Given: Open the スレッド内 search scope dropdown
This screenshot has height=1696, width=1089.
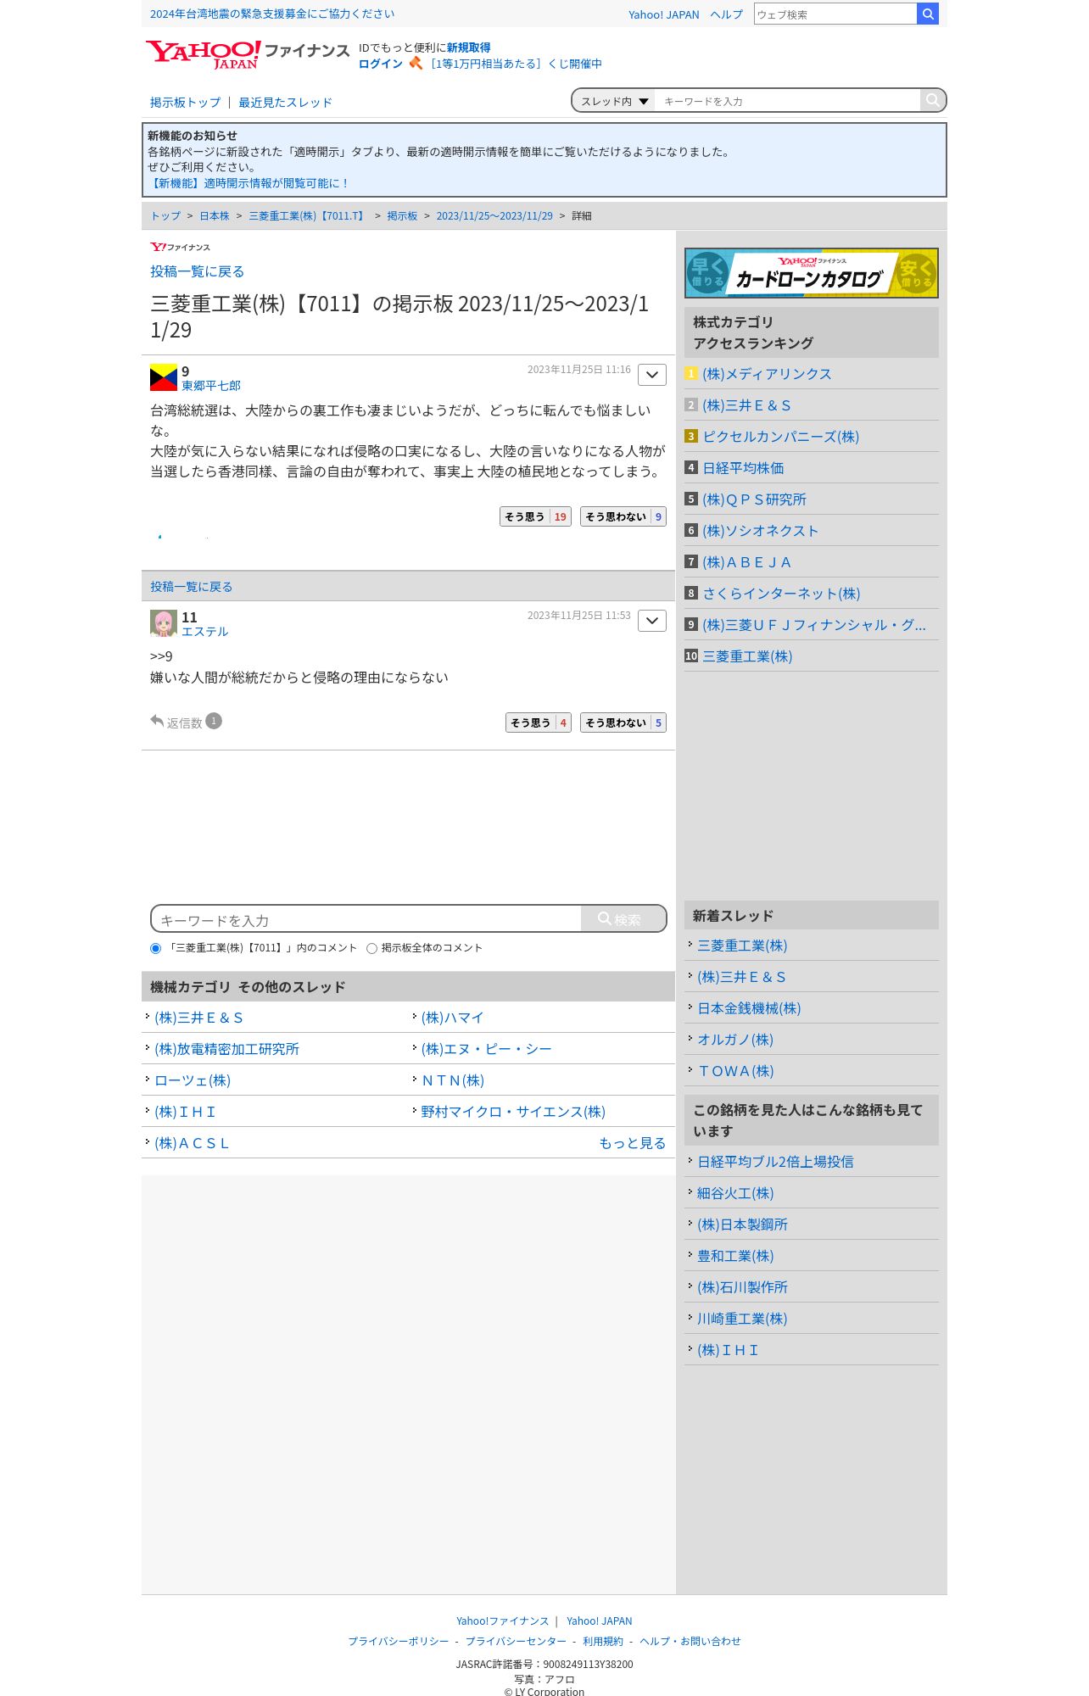Looking at the screenshot, I should coord(614,101).
